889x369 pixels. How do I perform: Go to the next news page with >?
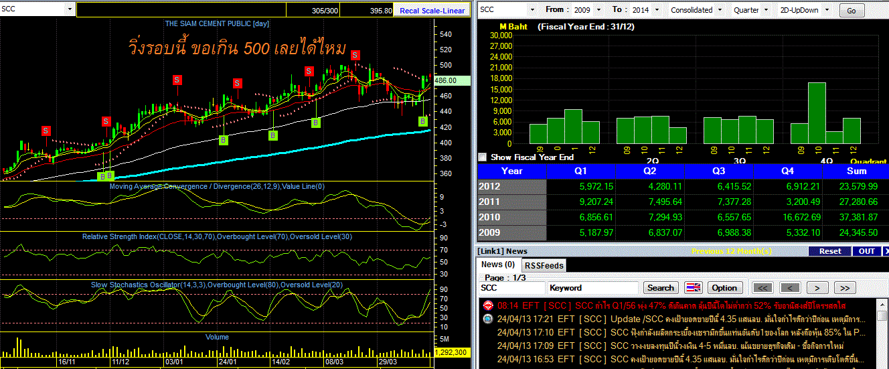(x=817, y=288)
